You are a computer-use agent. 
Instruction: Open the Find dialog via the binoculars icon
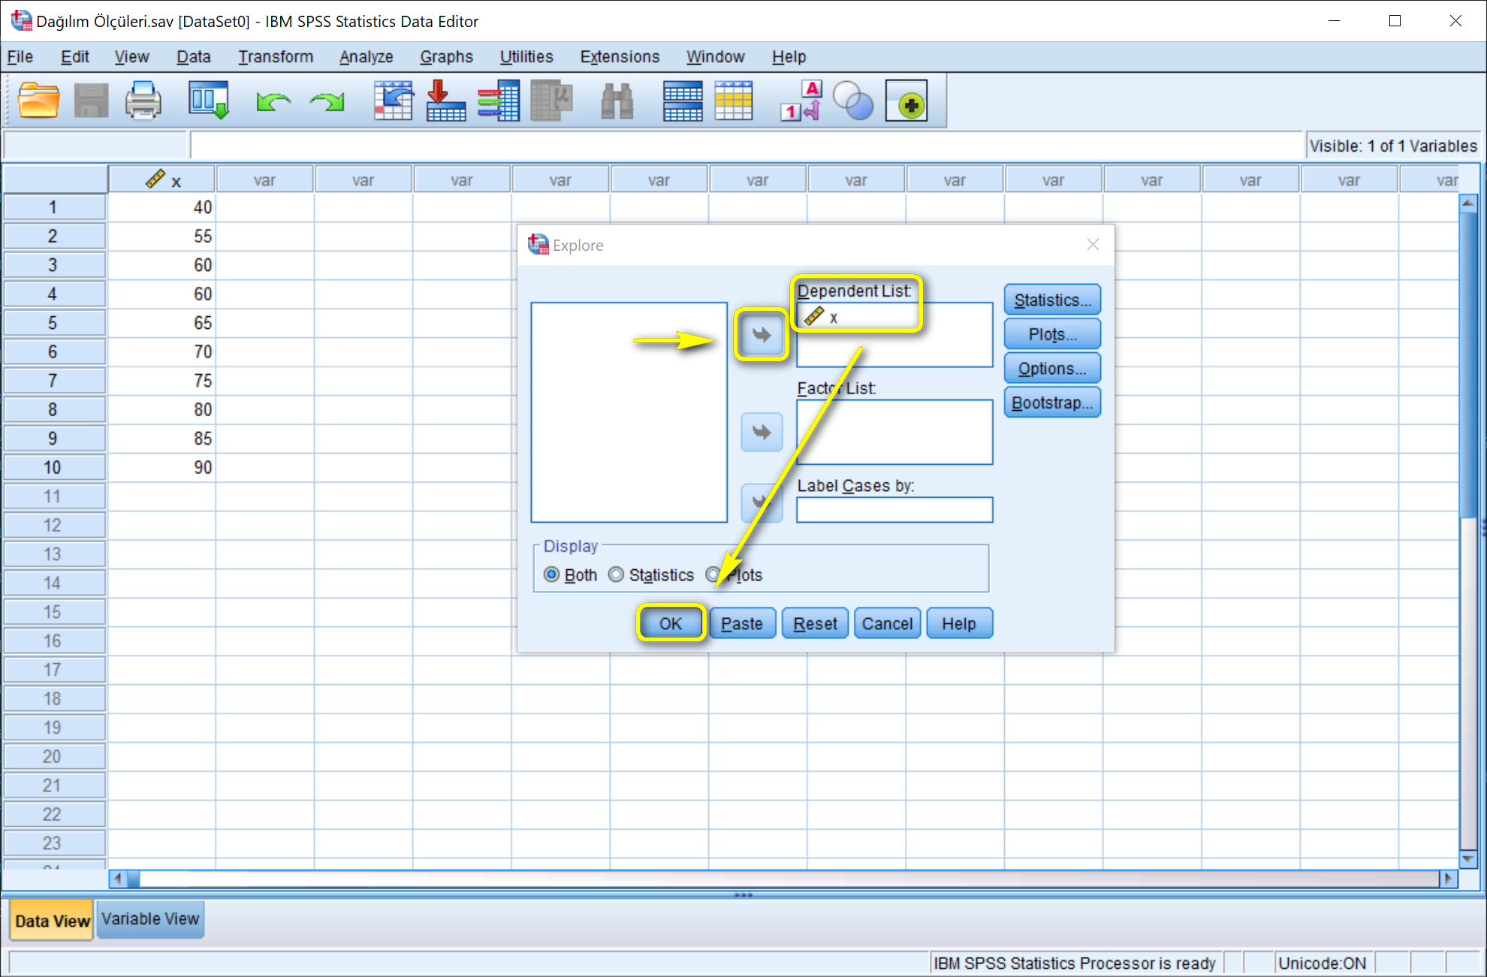[616, 100]
